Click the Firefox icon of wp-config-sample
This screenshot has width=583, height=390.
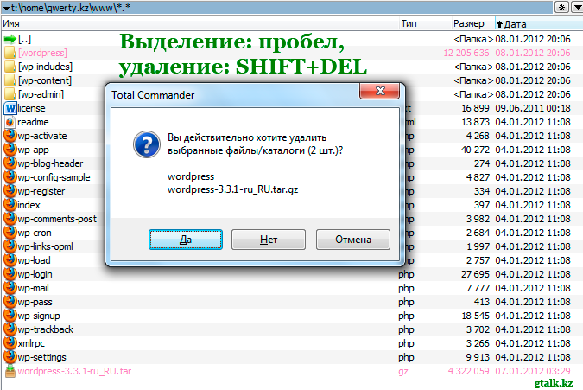(10, 176)
